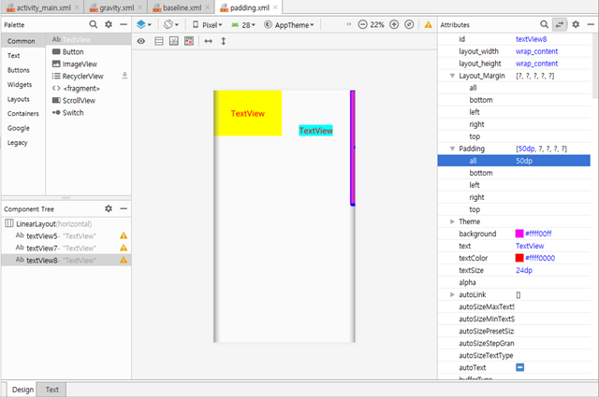Screen dimensions: 599x398
Task: Toggle vertical wrap/match height arrow
Action: [x=224, y=41]
